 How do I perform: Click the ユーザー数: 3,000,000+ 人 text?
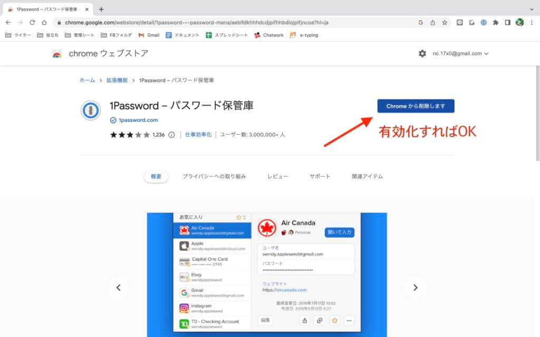pos(253,134)
